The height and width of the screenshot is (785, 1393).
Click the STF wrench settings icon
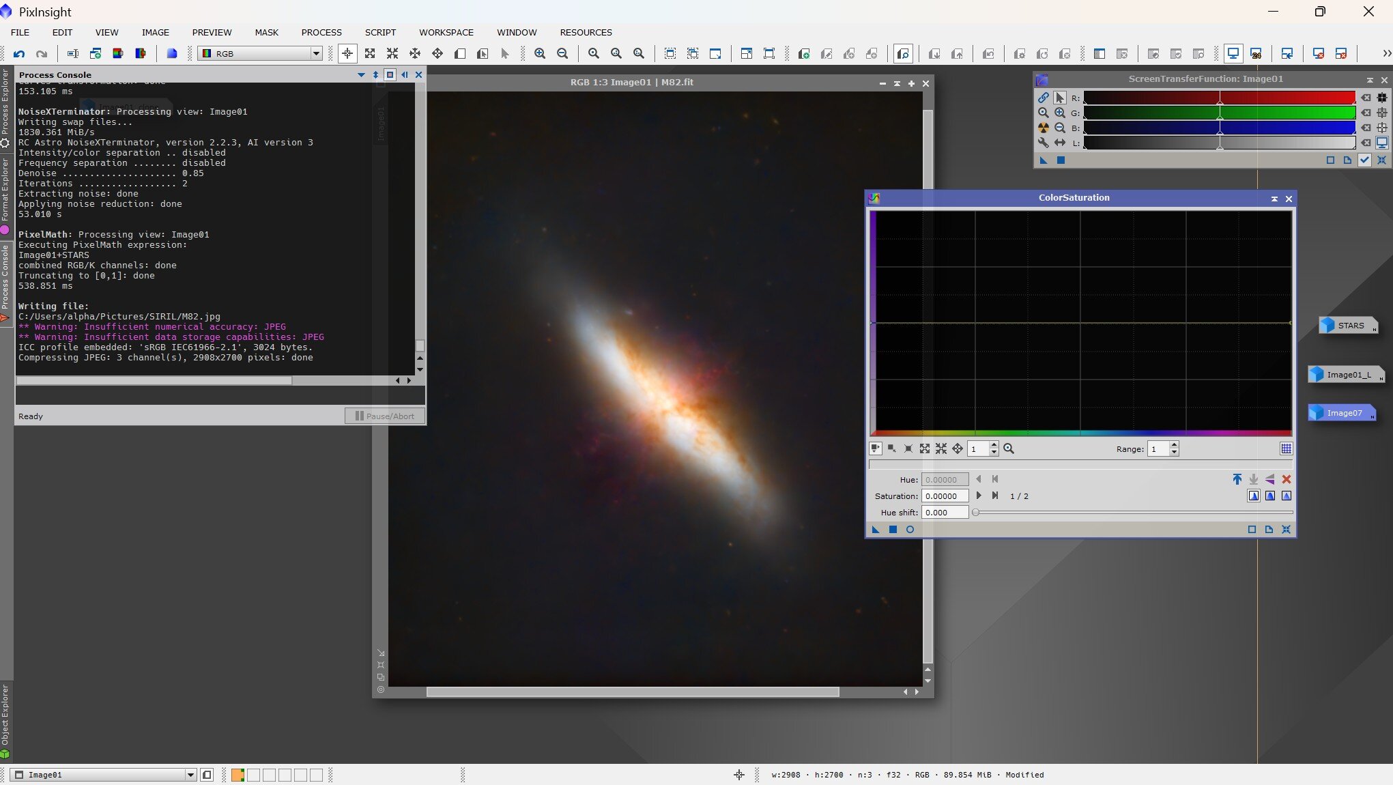tap(1043, 143)
